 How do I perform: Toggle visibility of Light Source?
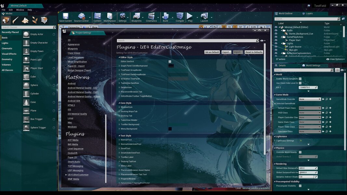tap(276, 47)
